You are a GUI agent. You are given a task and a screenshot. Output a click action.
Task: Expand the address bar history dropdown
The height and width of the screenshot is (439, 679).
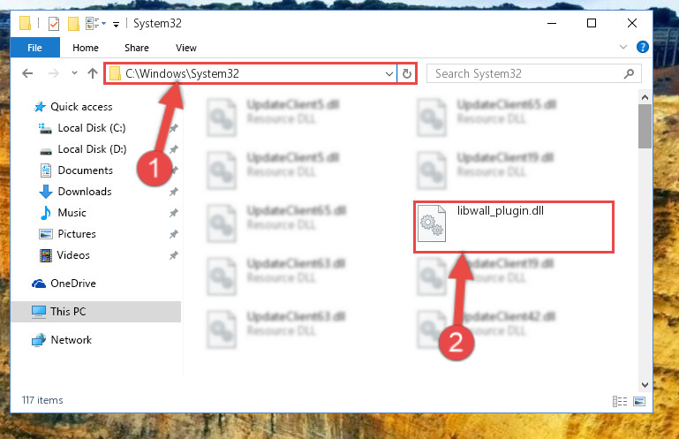(x=389, y=74)
